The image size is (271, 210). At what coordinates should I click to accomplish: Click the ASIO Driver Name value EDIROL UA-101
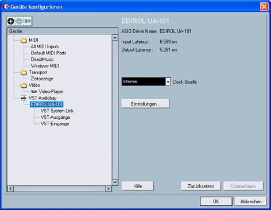[175, 31]
